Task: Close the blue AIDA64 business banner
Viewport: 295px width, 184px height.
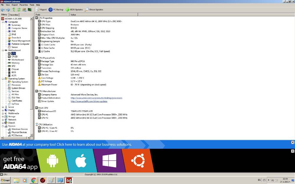Action: pos(293,142)
